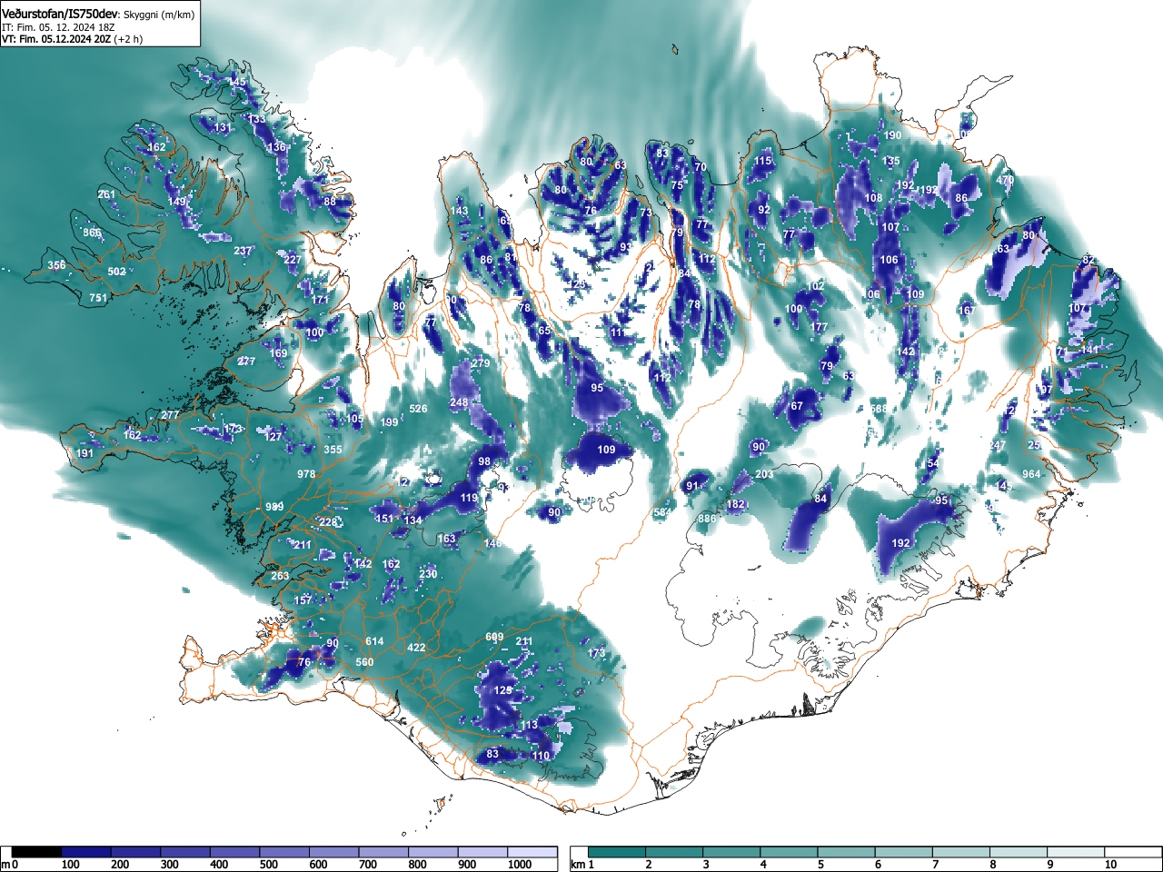Select the '1000' tick label in metre legend
The height and width of the screenshot is (872, 1163).
click(520, 865)
